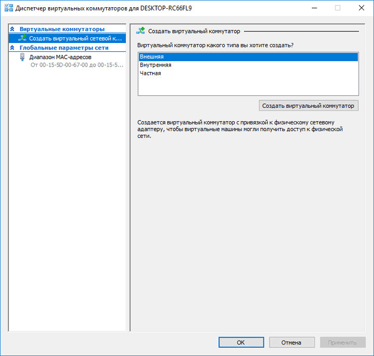Click the Virtual Switch Manager title bar icon
Screen dimensions: 374x356
click(x=9, y=8)
